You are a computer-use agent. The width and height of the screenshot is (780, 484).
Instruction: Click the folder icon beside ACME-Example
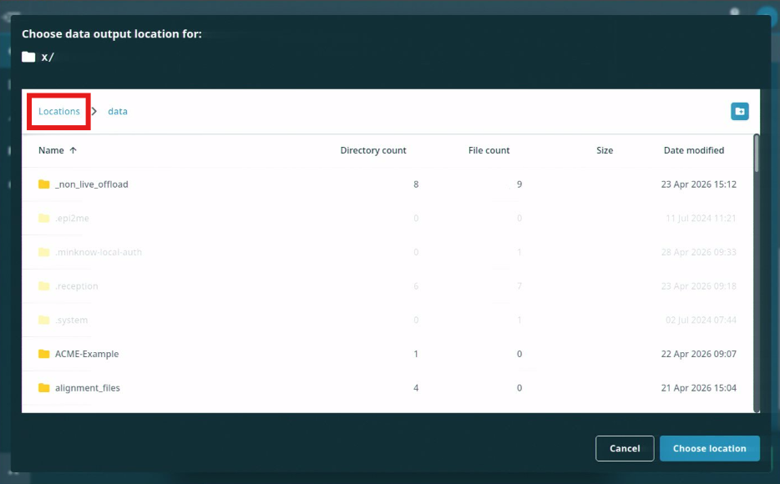pyautogui.click(x=43, y=353)
